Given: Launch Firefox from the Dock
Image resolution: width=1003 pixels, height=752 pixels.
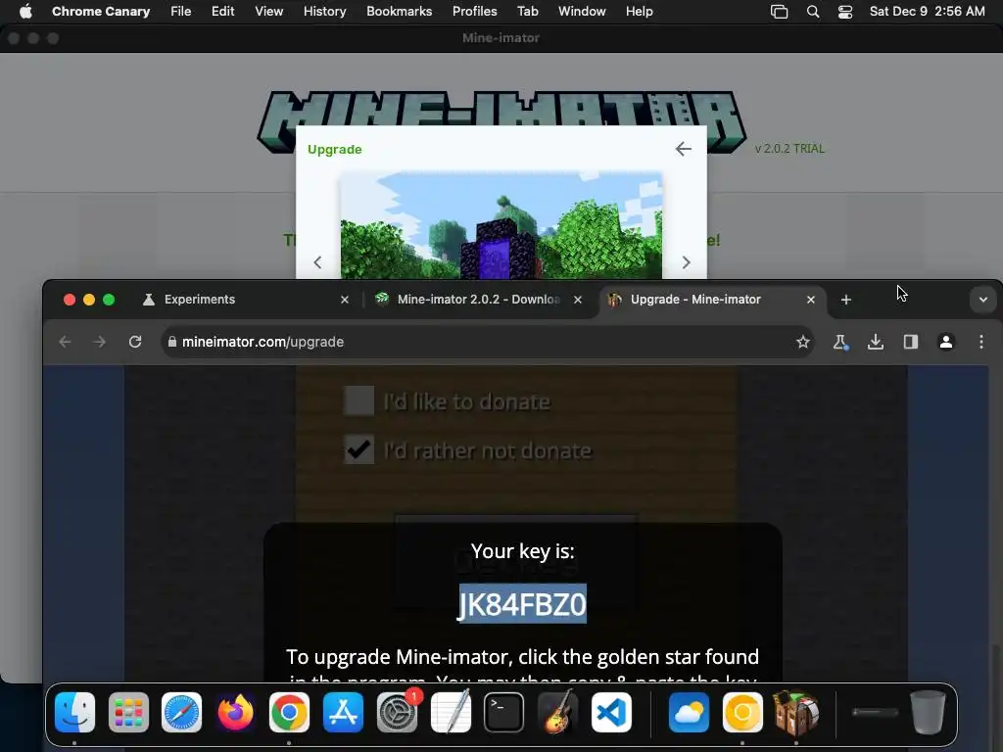Looking at the screenshot, I should click(x=235, y=712).
